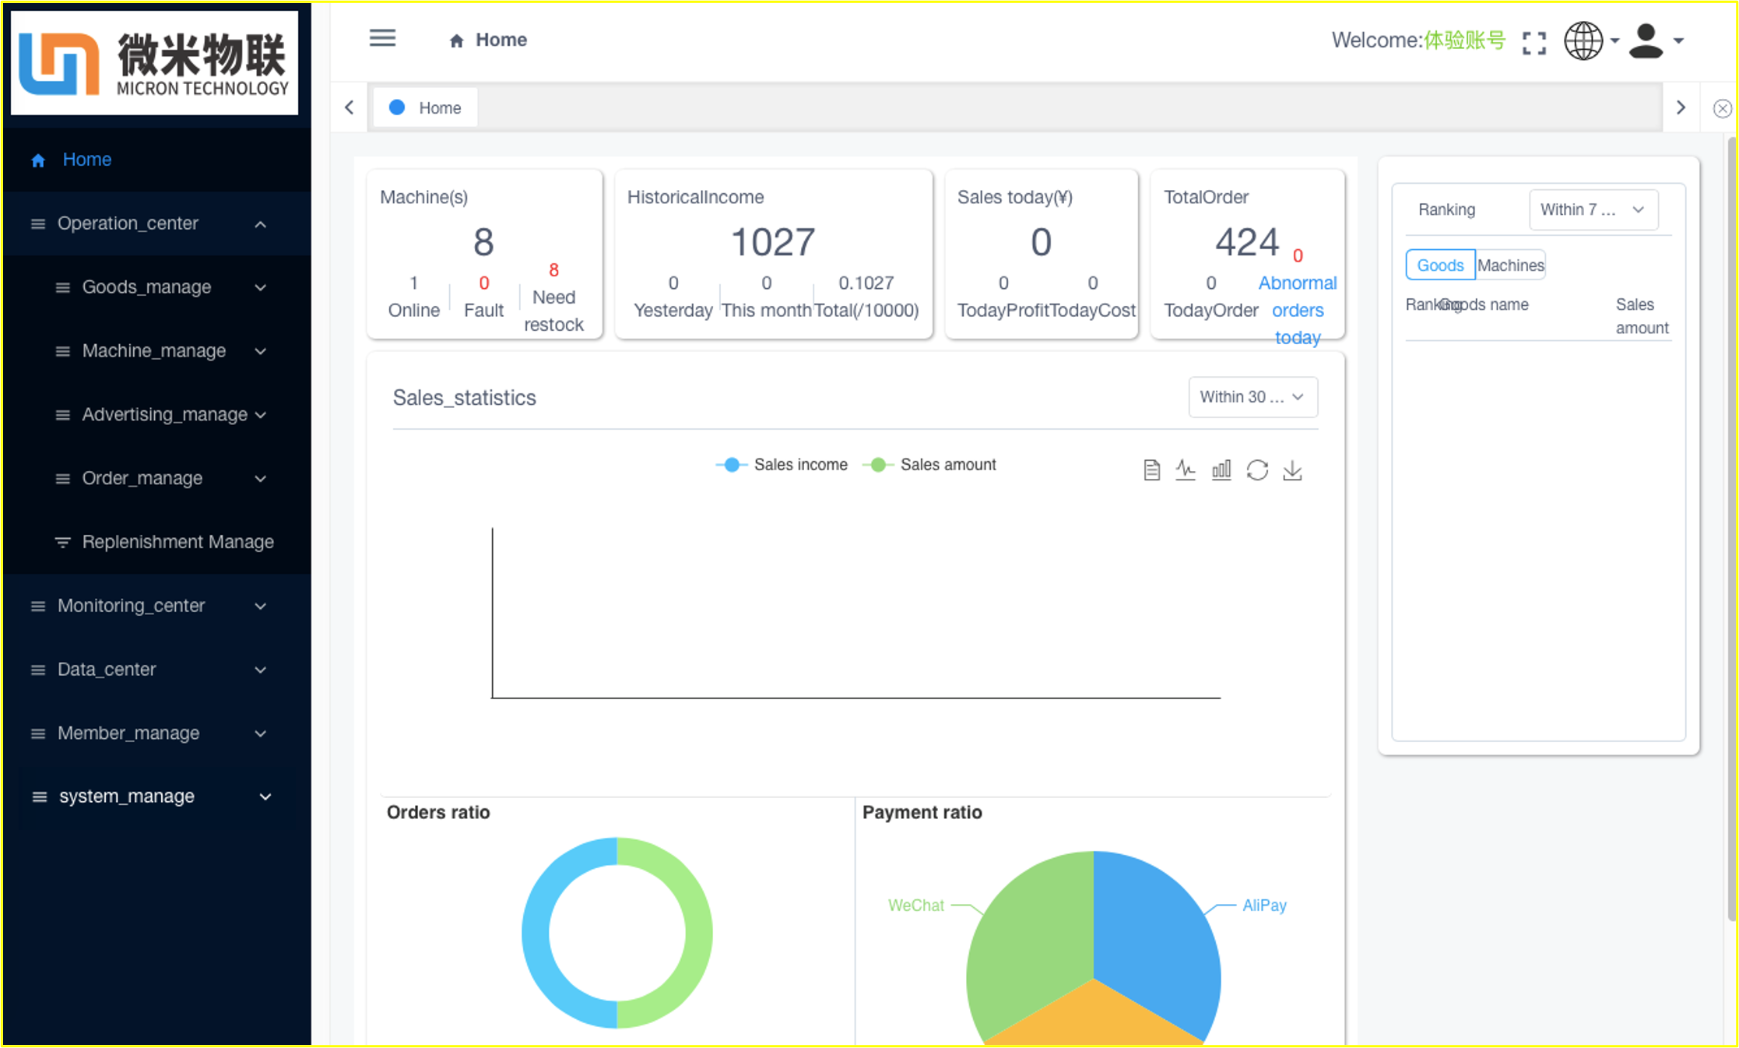Select the Goods ranking option

pyautogui.click(x=1440, y=266)
